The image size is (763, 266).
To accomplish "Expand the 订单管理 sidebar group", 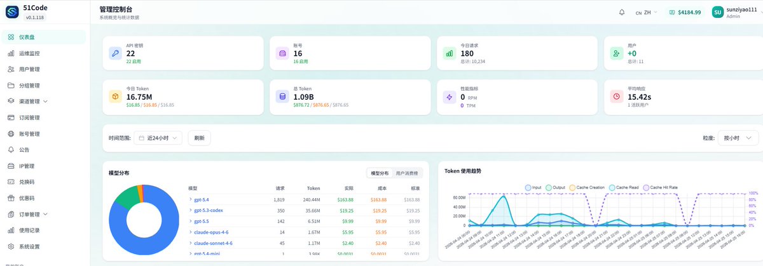I will click(45, 215).
